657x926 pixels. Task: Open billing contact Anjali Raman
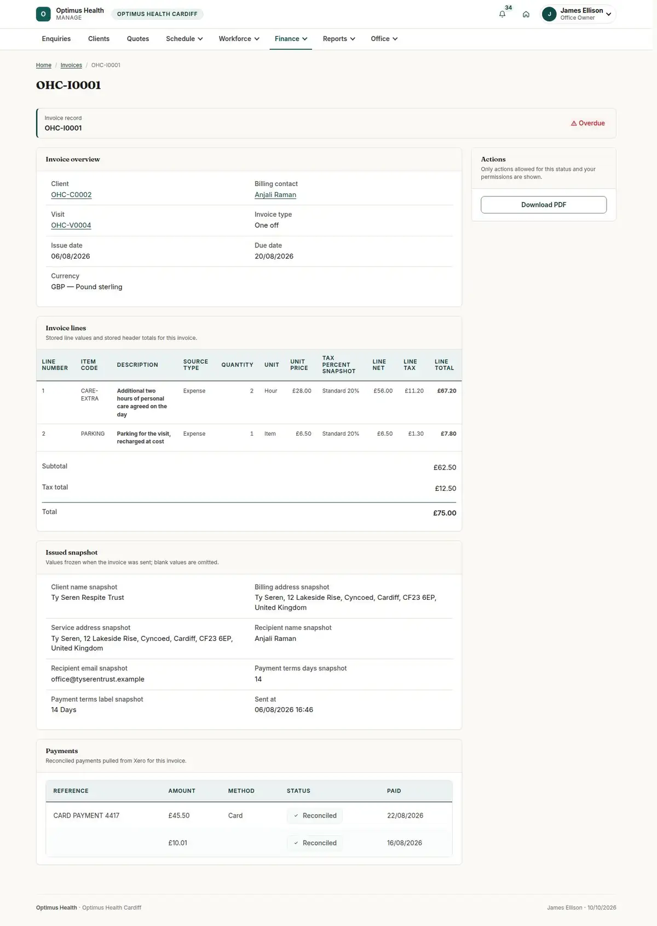[x=275, y=195]
